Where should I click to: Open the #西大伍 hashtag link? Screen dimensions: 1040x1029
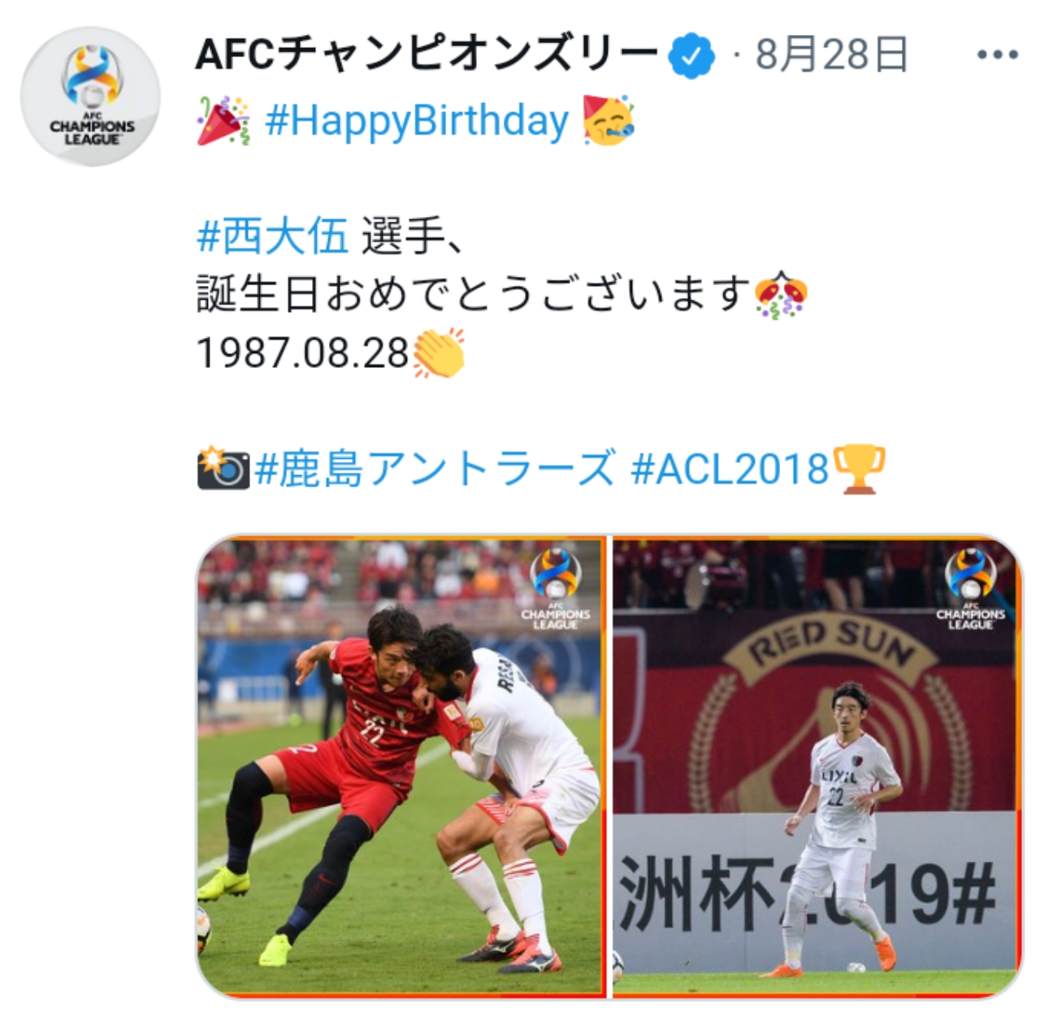coord(273,237)
